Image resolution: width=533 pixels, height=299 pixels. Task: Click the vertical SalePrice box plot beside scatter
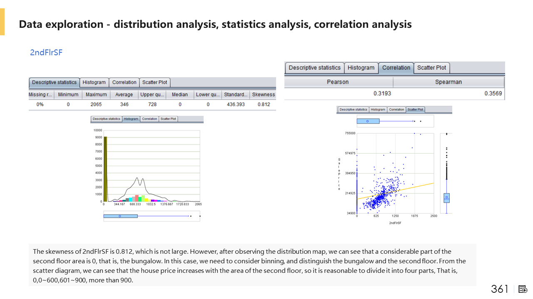point(446,198)
